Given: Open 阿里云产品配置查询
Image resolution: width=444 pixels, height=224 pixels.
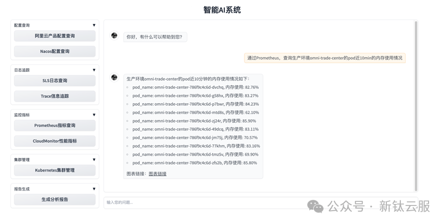Looking at the screenshot, I should click(55, 36).
